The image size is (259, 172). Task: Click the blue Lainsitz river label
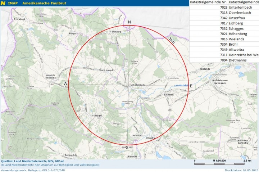tap(182, 85)
